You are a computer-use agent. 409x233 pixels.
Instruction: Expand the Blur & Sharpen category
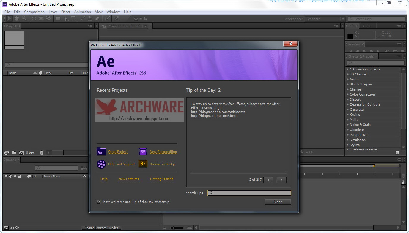tap(348, 84)
